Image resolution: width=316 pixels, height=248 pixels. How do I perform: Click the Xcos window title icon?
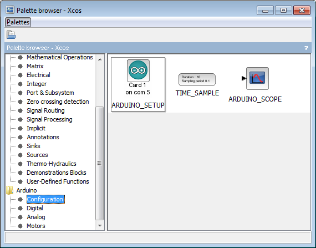(x=10, y=10)
